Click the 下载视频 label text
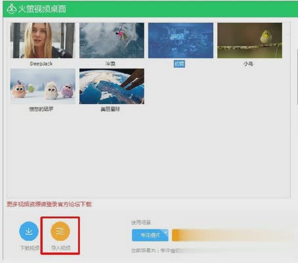This screenshot has height=263, width=298. point(30,248)
